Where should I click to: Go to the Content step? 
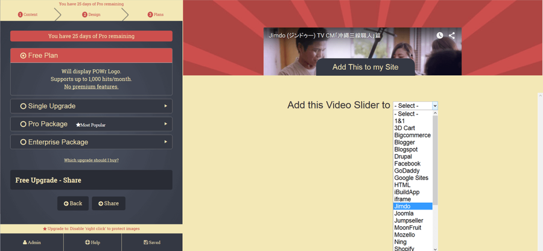[x=28, y=14]
